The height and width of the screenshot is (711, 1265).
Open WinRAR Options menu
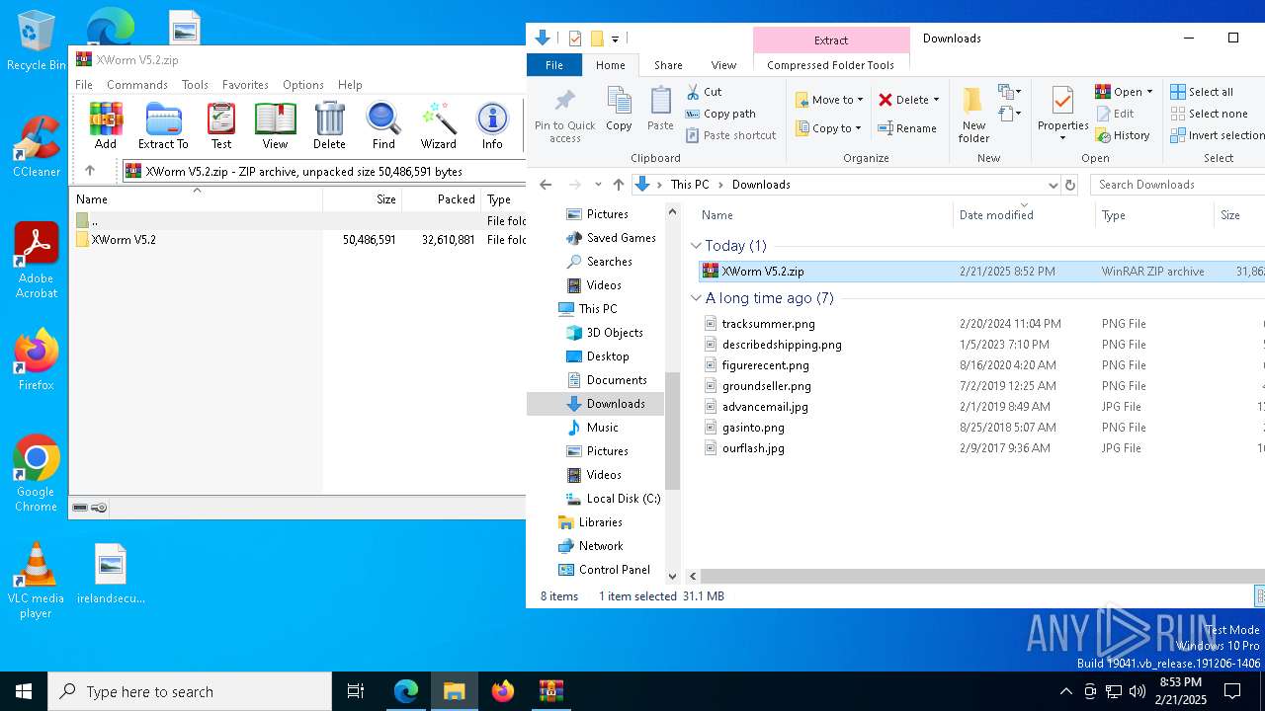(303, 85)
